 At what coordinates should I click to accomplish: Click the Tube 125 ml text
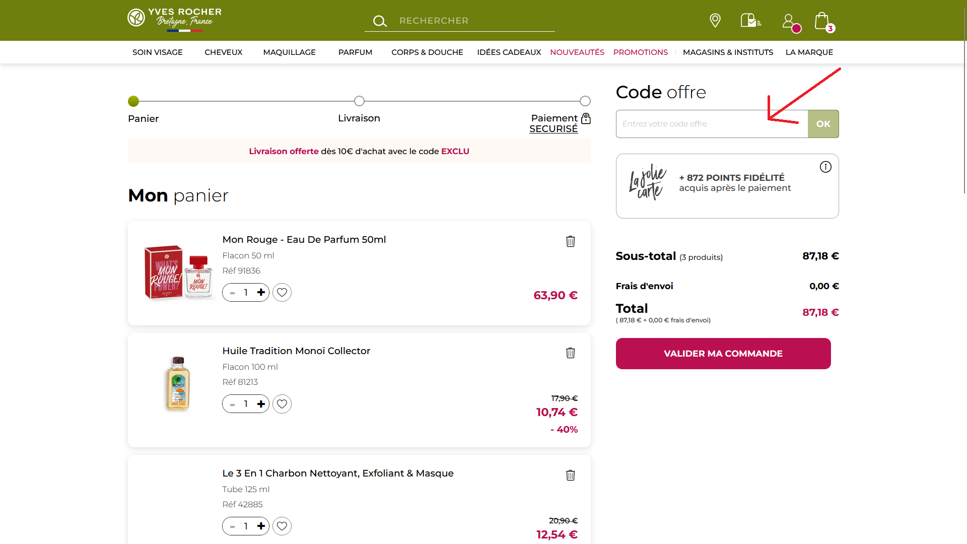tap(246, 490)
